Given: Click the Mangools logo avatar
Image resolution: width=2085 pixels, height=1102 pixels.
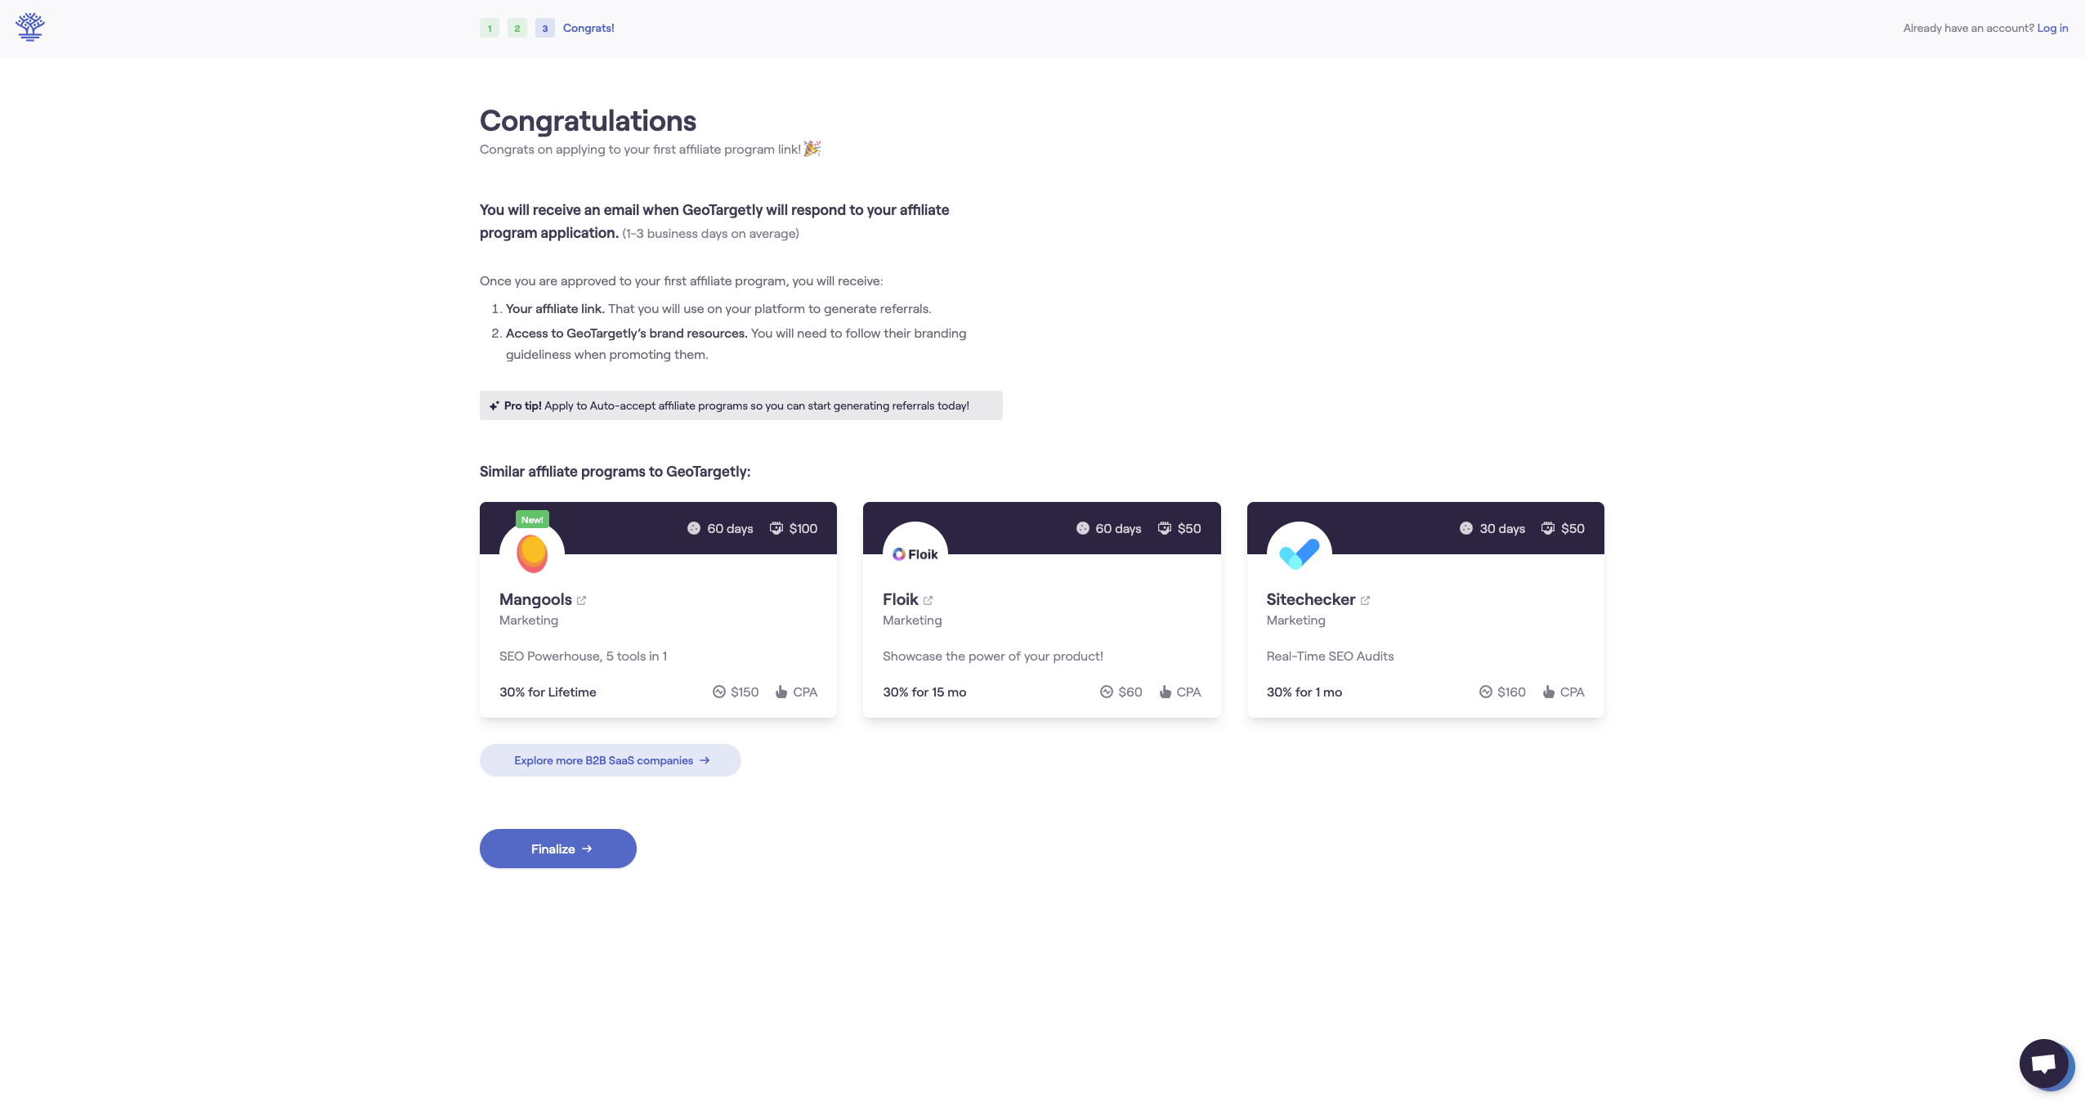Looking at the screenshot, I should (532, 553).
